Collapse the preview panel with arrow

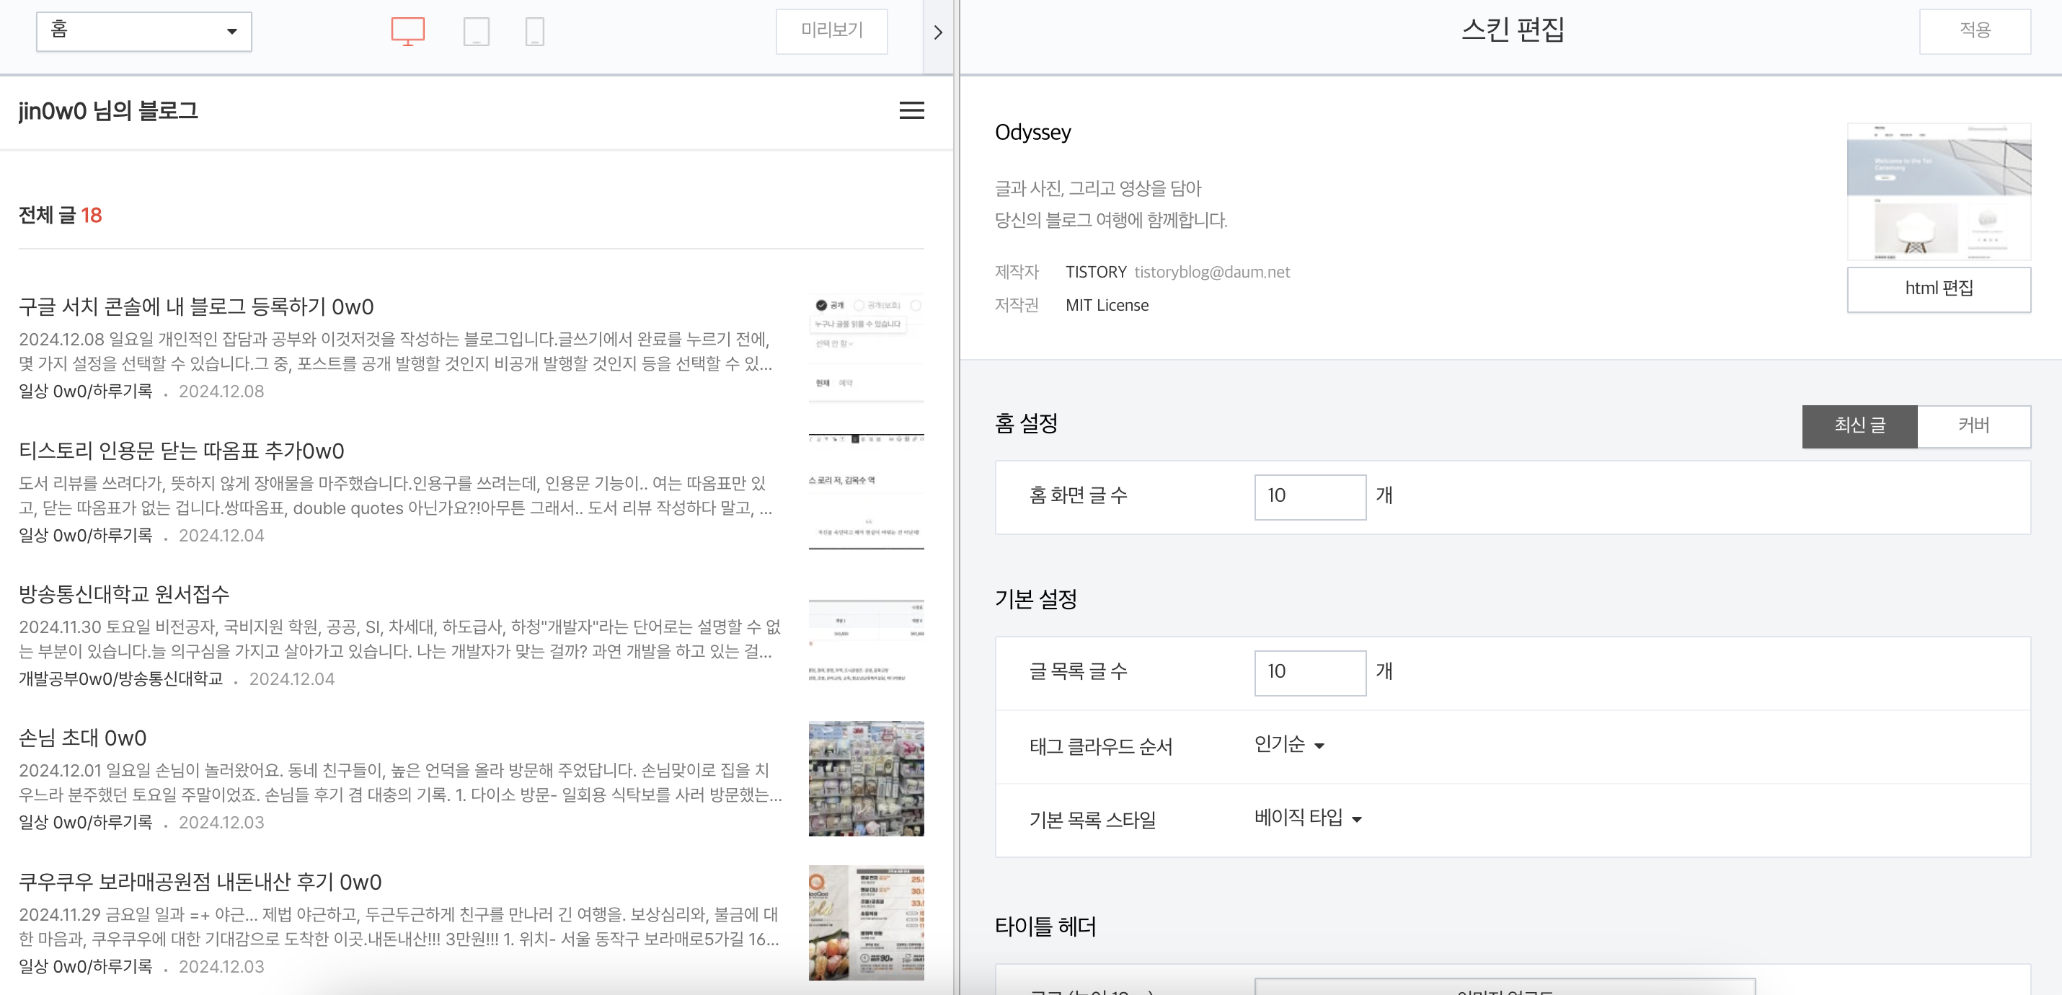(x=938, y=32)
